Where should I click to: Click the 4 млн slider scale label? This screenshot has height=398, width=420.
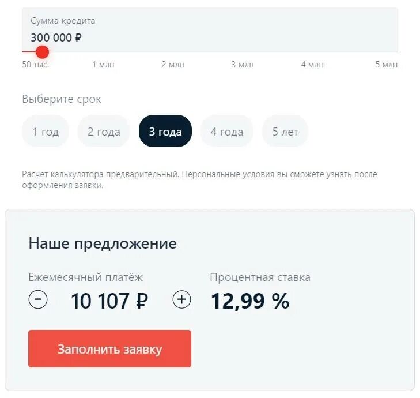click(x=312, y=65)
